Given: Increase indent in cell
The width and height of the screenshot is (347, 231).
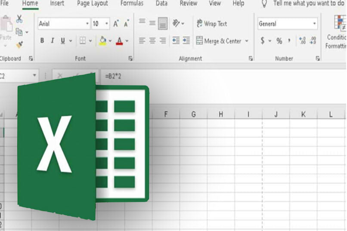Looking at the screenshot, I should tap(186, 41).
